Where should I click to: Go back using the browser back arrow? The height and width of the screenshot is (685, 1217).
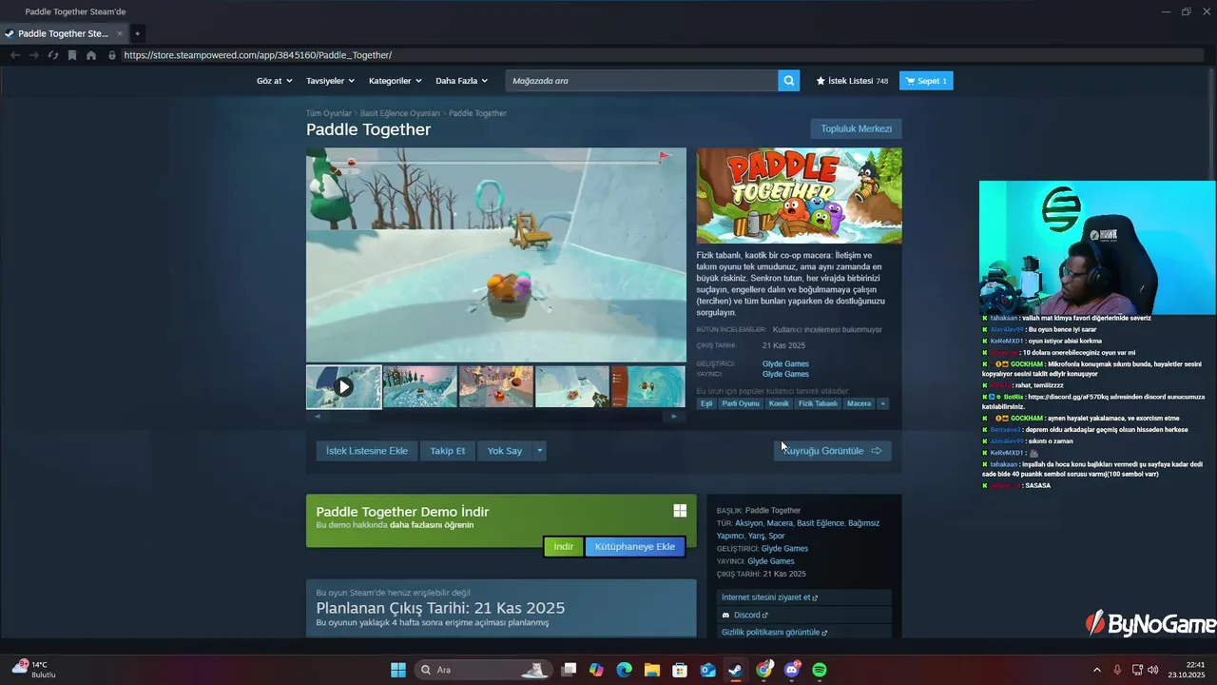pyautogui.click(x=15, y=55)
